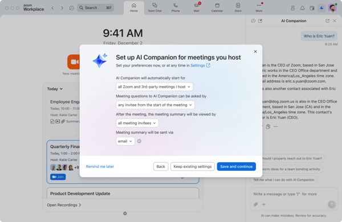Close the AI Companion panel
The width and height of the screenshot is (342, 222).
tap(335, 21)
